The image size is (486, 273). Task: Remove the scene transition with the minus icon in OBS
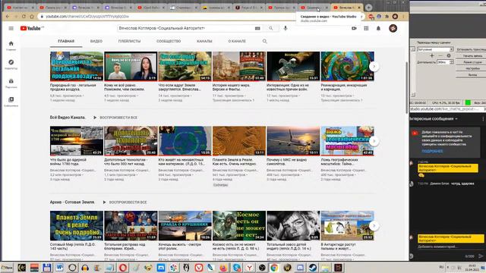[440, 55]
